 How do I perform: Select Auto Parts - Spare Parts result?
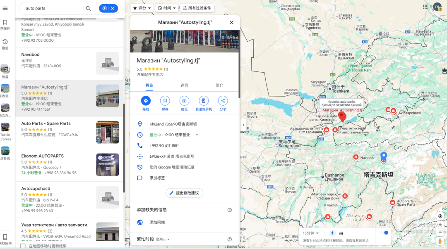(x=70, y=132)
